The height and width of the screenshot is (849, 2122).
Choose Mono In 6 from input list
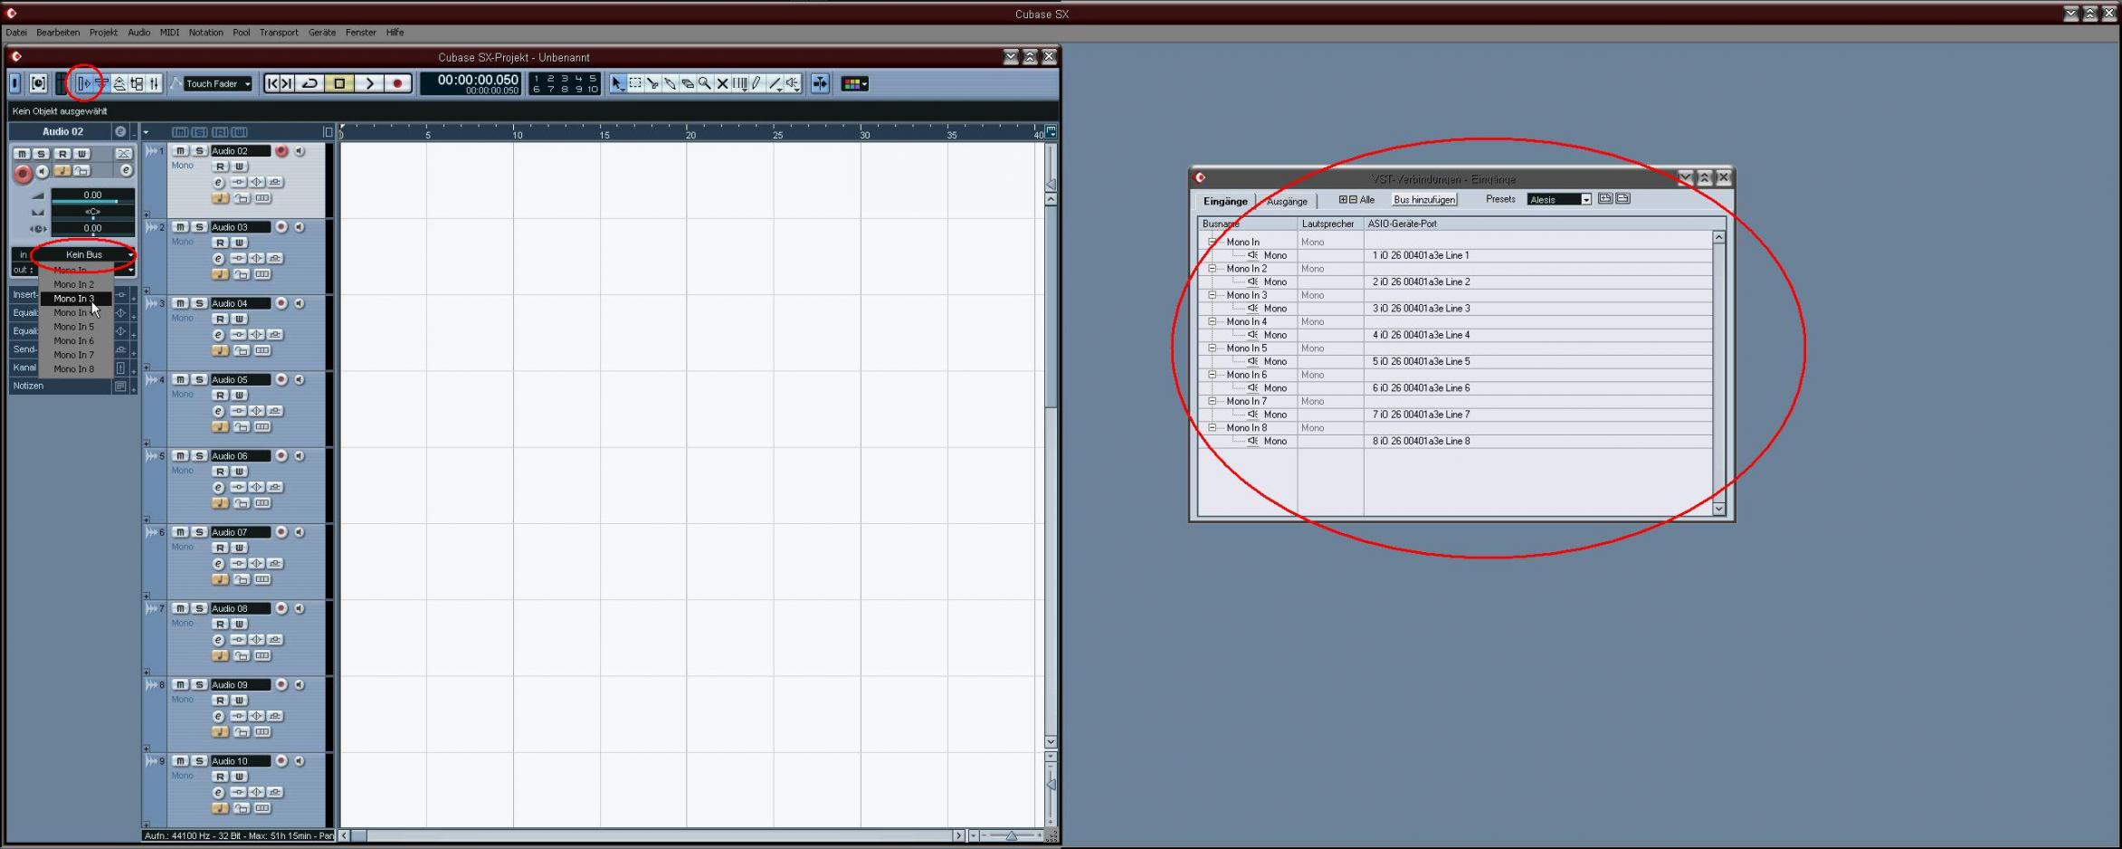point(76,340)
